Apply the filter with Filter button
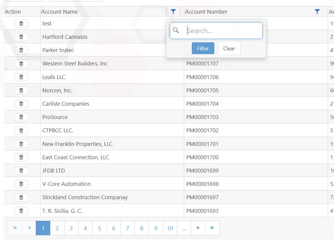This screenshot has width=334, height=248. pyautogui.click(x=203, y=49)
